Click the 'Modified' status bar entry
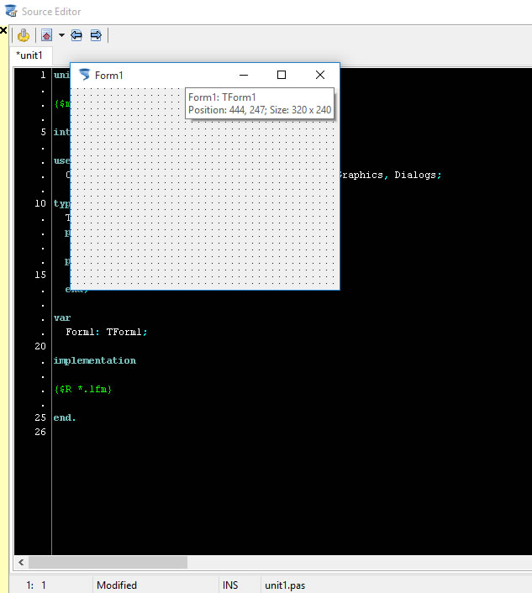This screenshot has height=593, width=532. pos(117,585)
